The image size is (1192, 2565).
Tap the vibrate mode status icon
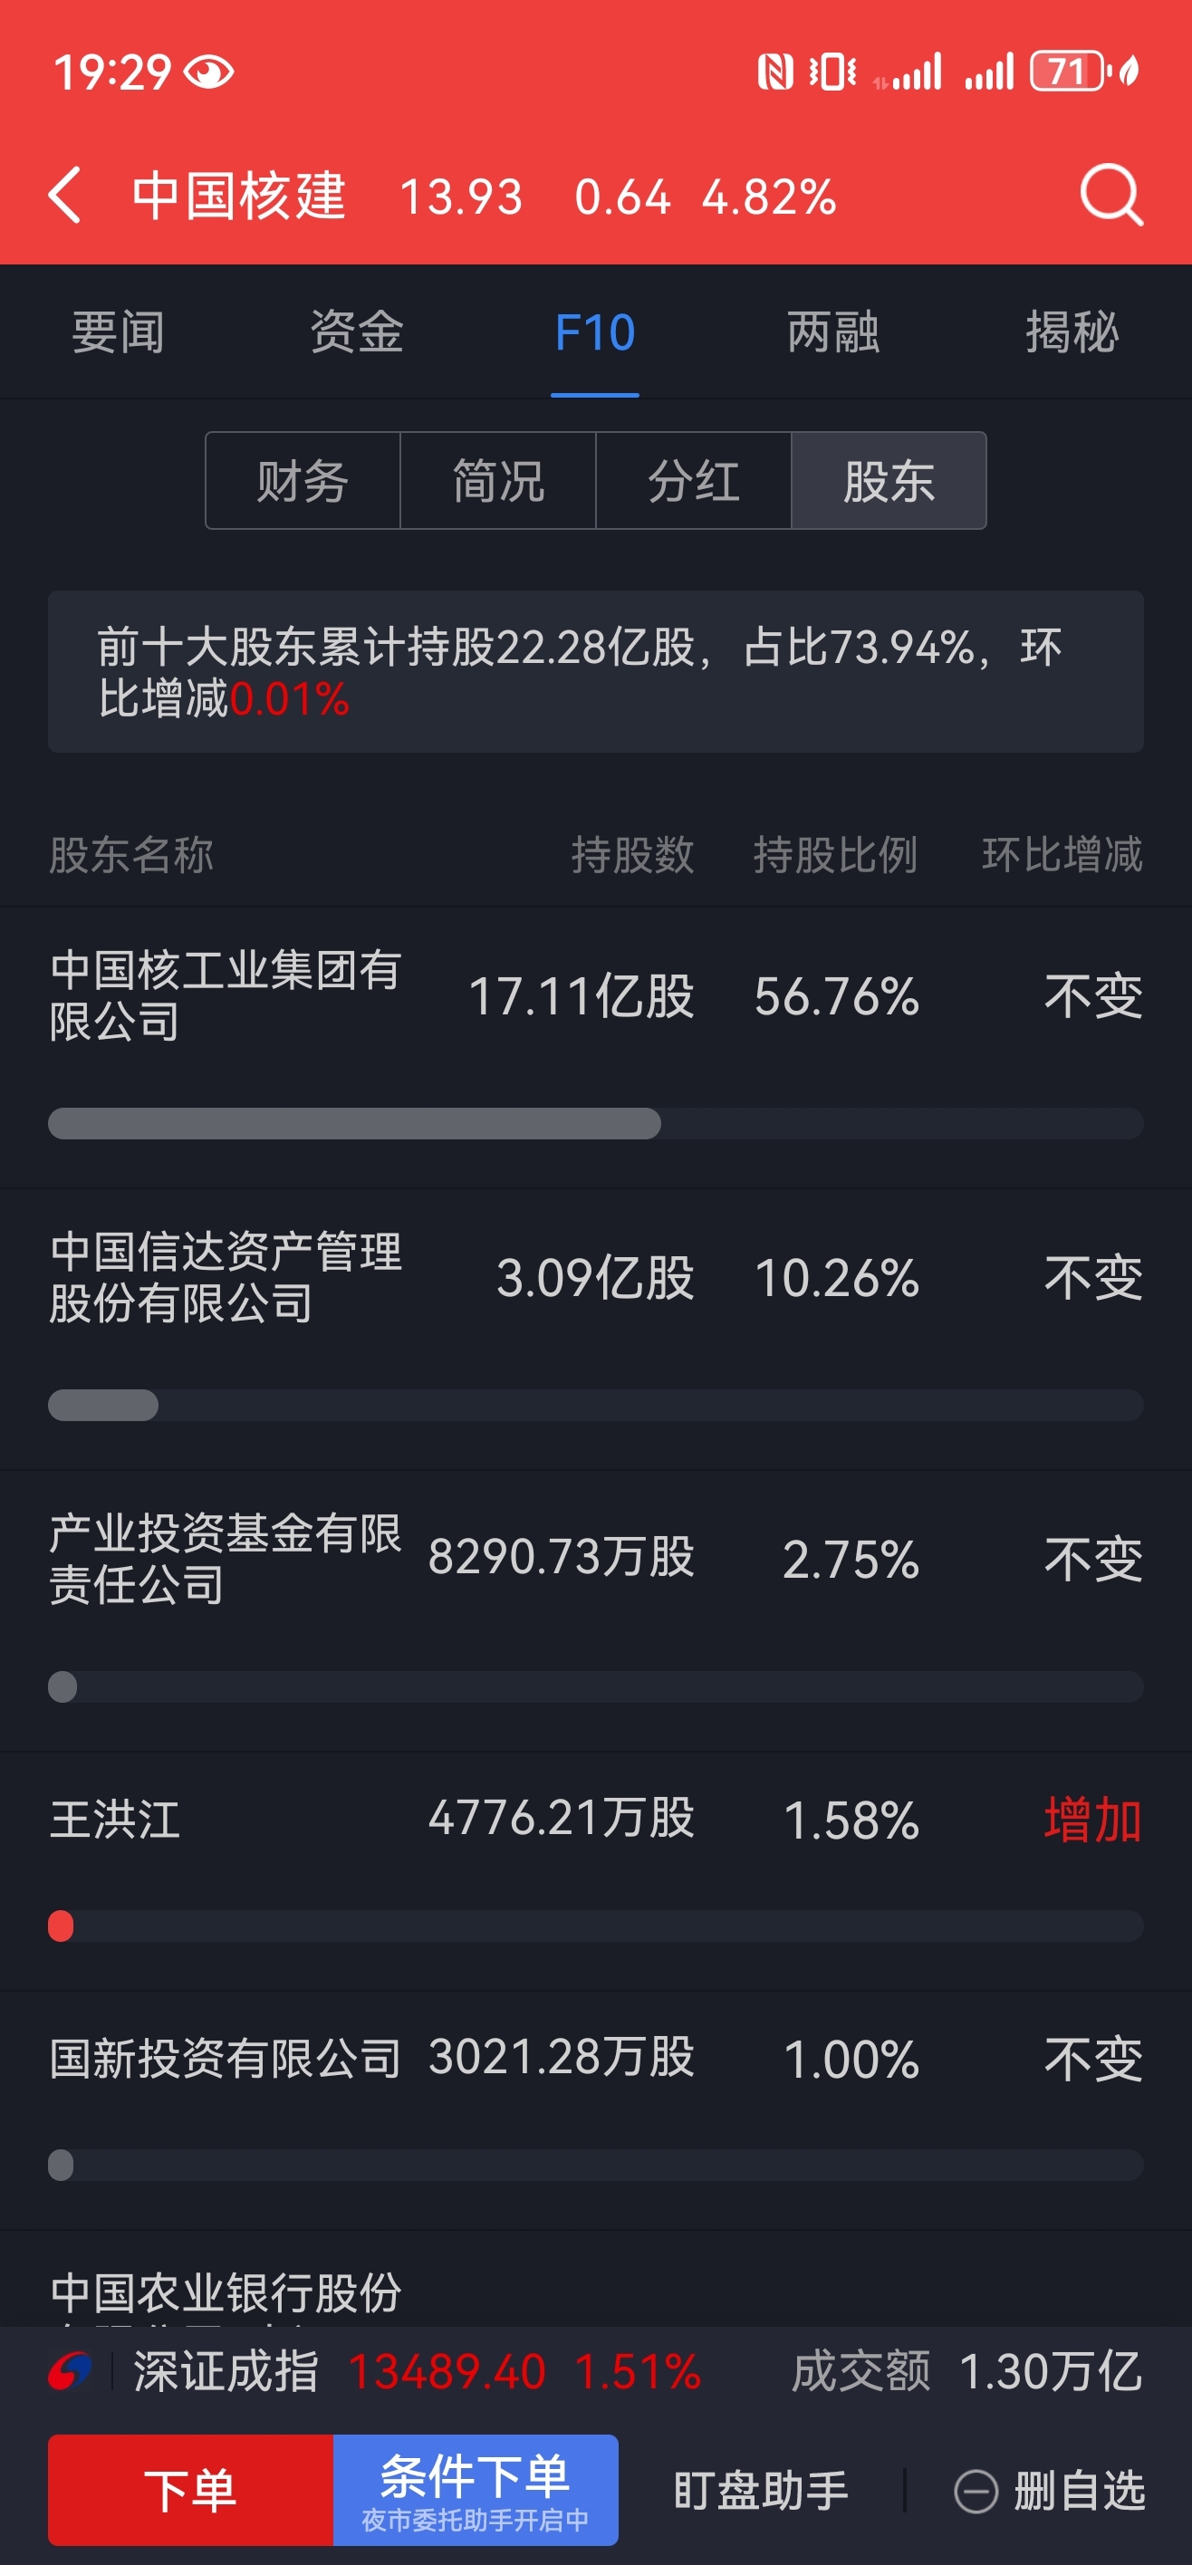(832, 72)
